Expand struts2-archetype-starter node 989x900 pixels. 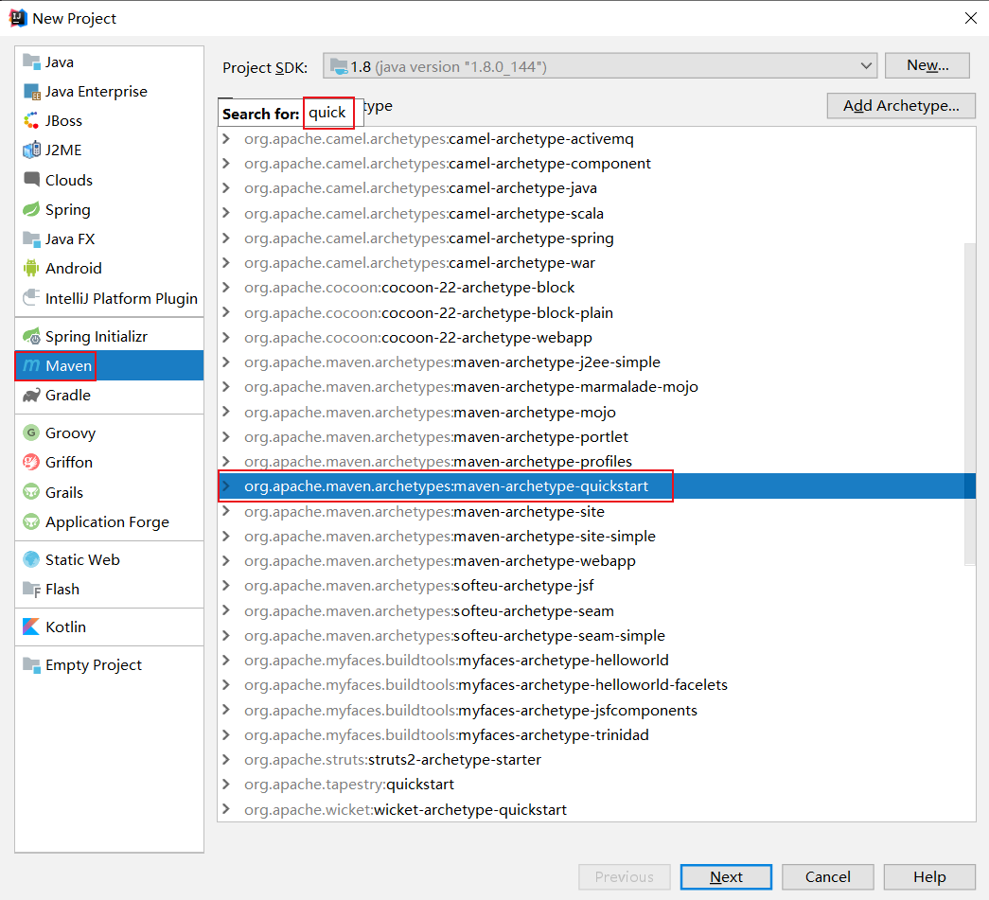[x=226, y=759]
